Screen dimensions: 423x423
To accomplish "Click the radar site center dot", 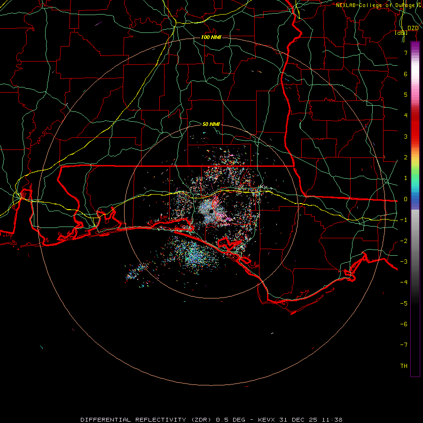I will pyautogui.click(x=211, y=211).
